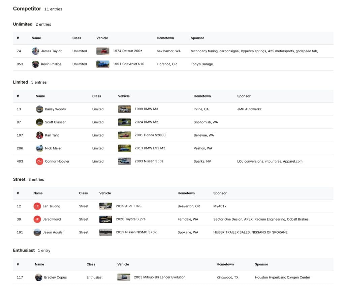Click Bailey Woods' avatar photo

(40, 109)
